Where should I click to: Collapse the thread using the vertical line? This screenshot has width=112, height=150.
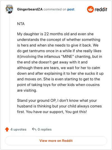[x=9, y=68]
